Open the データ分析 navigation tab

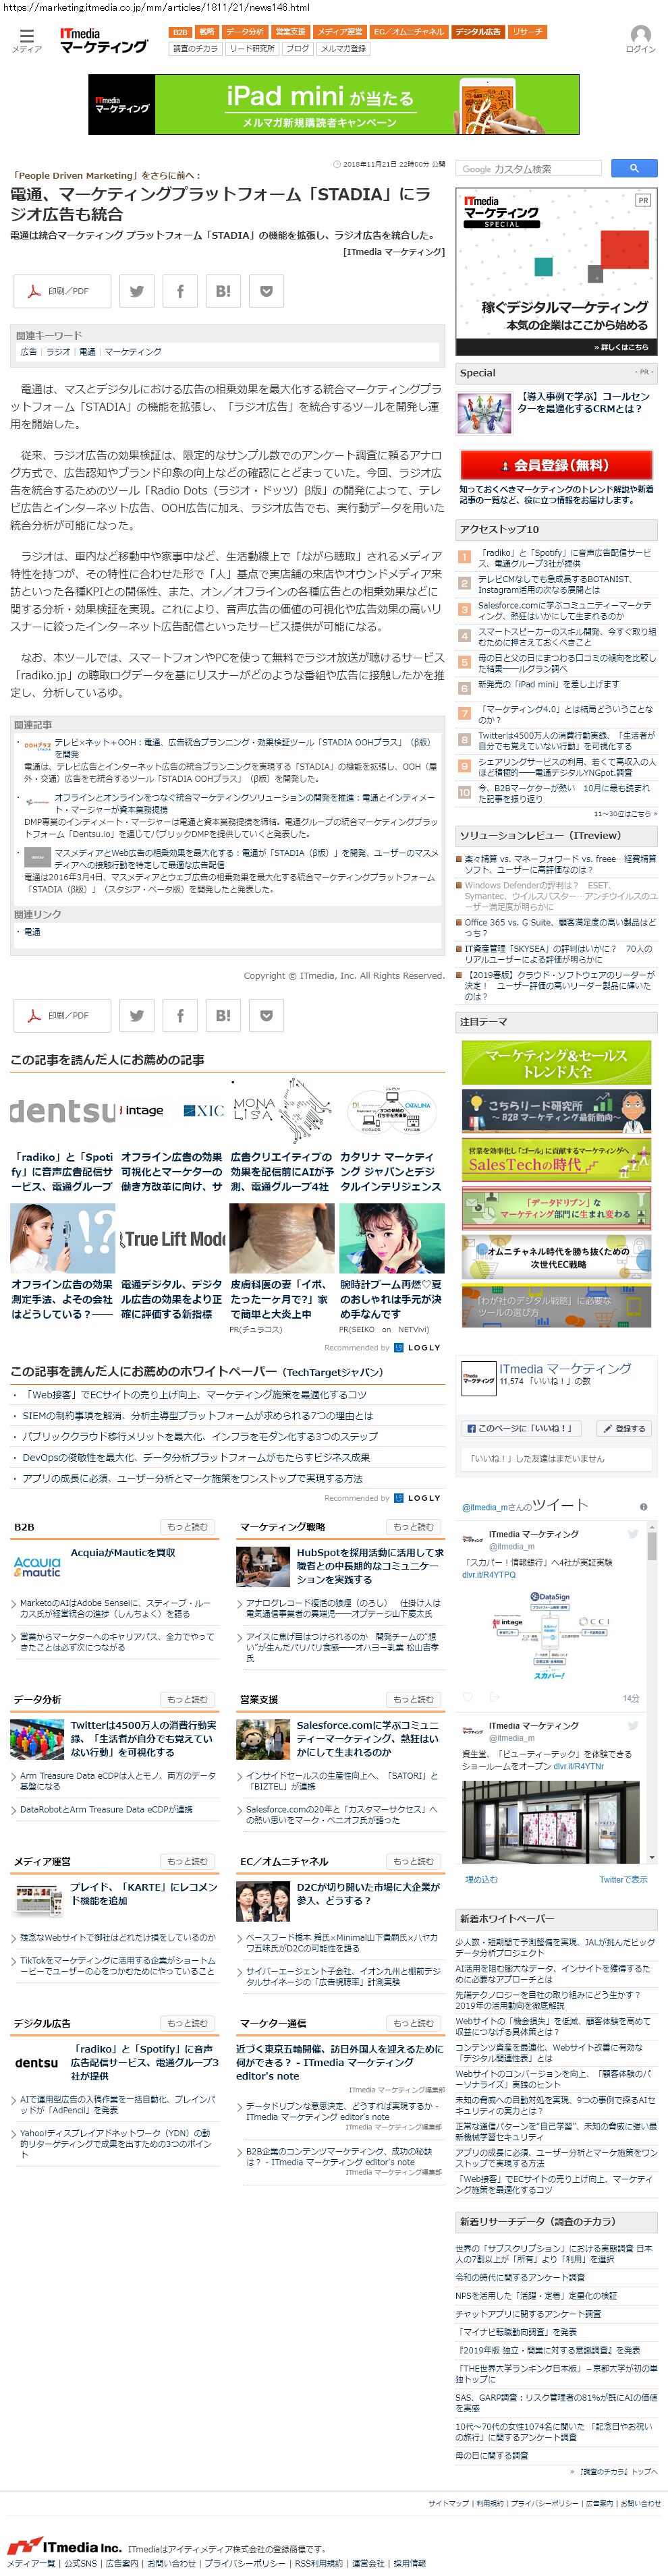click(244, 32)
